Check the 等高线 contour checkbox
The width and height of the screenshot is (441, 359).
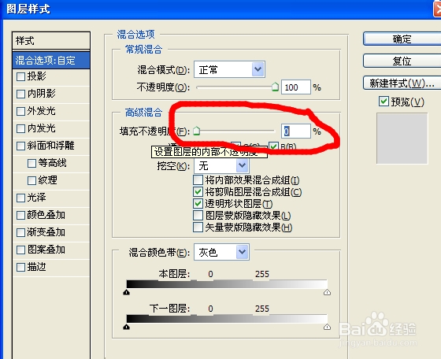click(31, 163)
